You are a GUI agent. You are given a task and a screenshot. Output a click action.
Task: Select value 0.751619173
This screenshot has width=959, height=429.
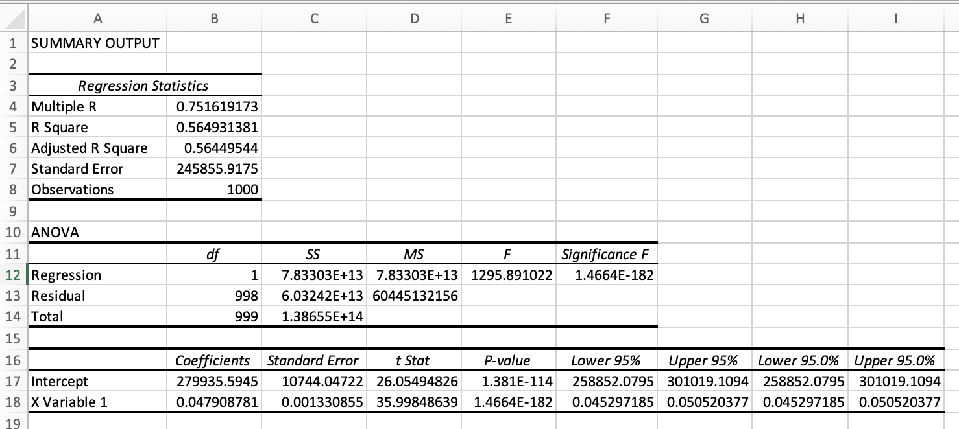[213, 106]
